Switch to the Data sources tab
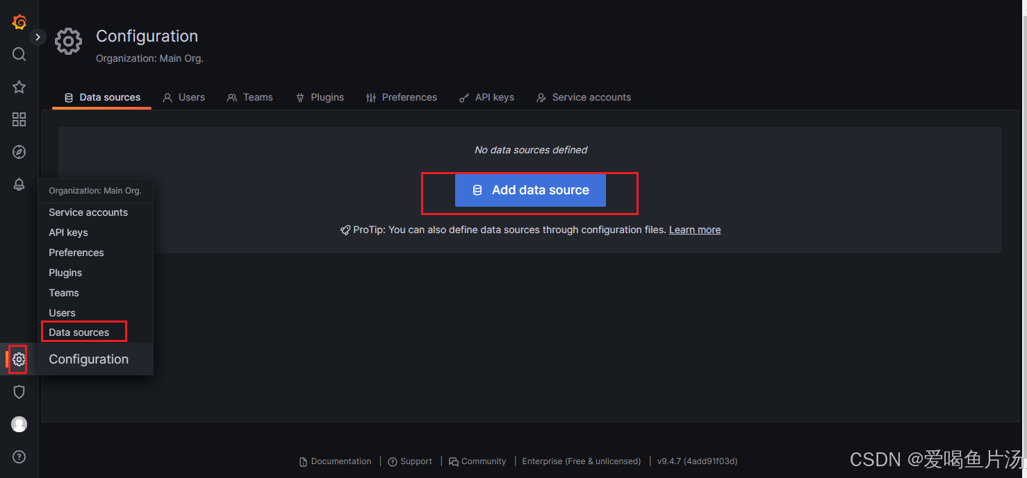 coord(102,97)
